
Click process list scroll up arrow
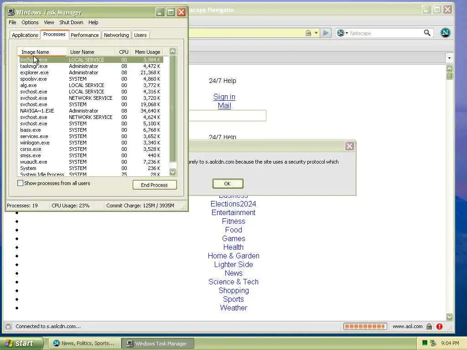(x=172, y=51)
